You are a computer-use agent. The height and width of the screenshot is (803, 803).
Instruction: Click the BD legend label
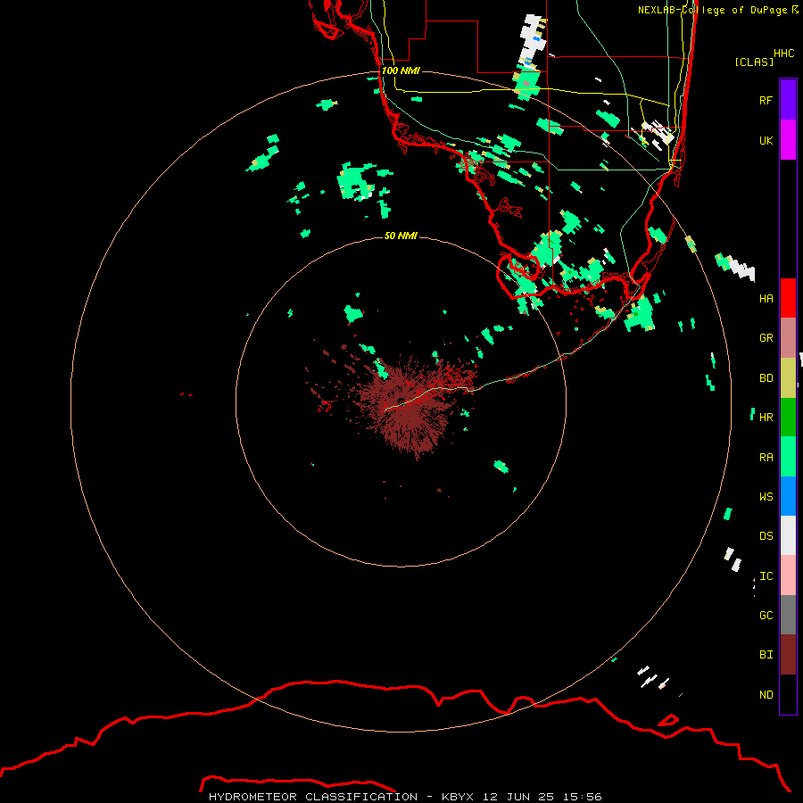766,378
